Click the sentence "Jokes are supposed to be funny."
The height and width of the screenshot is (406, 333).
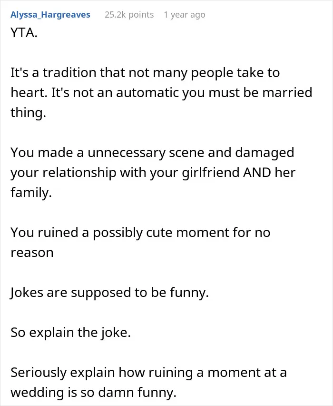[x=109, y=293]
